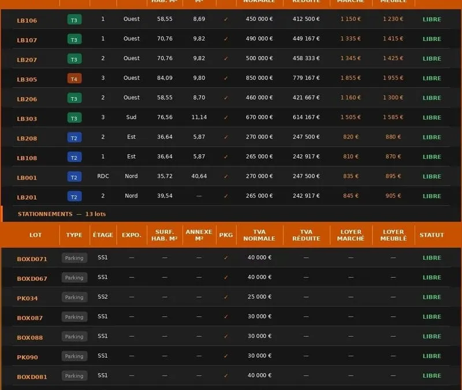Click the RDC floor cell for LB001

click(103, 176)
